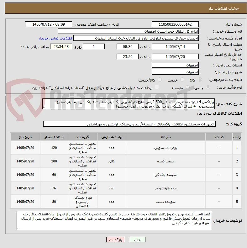The height and width of the screenshot is (248, 247).
Task: Click the quantity 120 cell
Action: pos(54,148)
